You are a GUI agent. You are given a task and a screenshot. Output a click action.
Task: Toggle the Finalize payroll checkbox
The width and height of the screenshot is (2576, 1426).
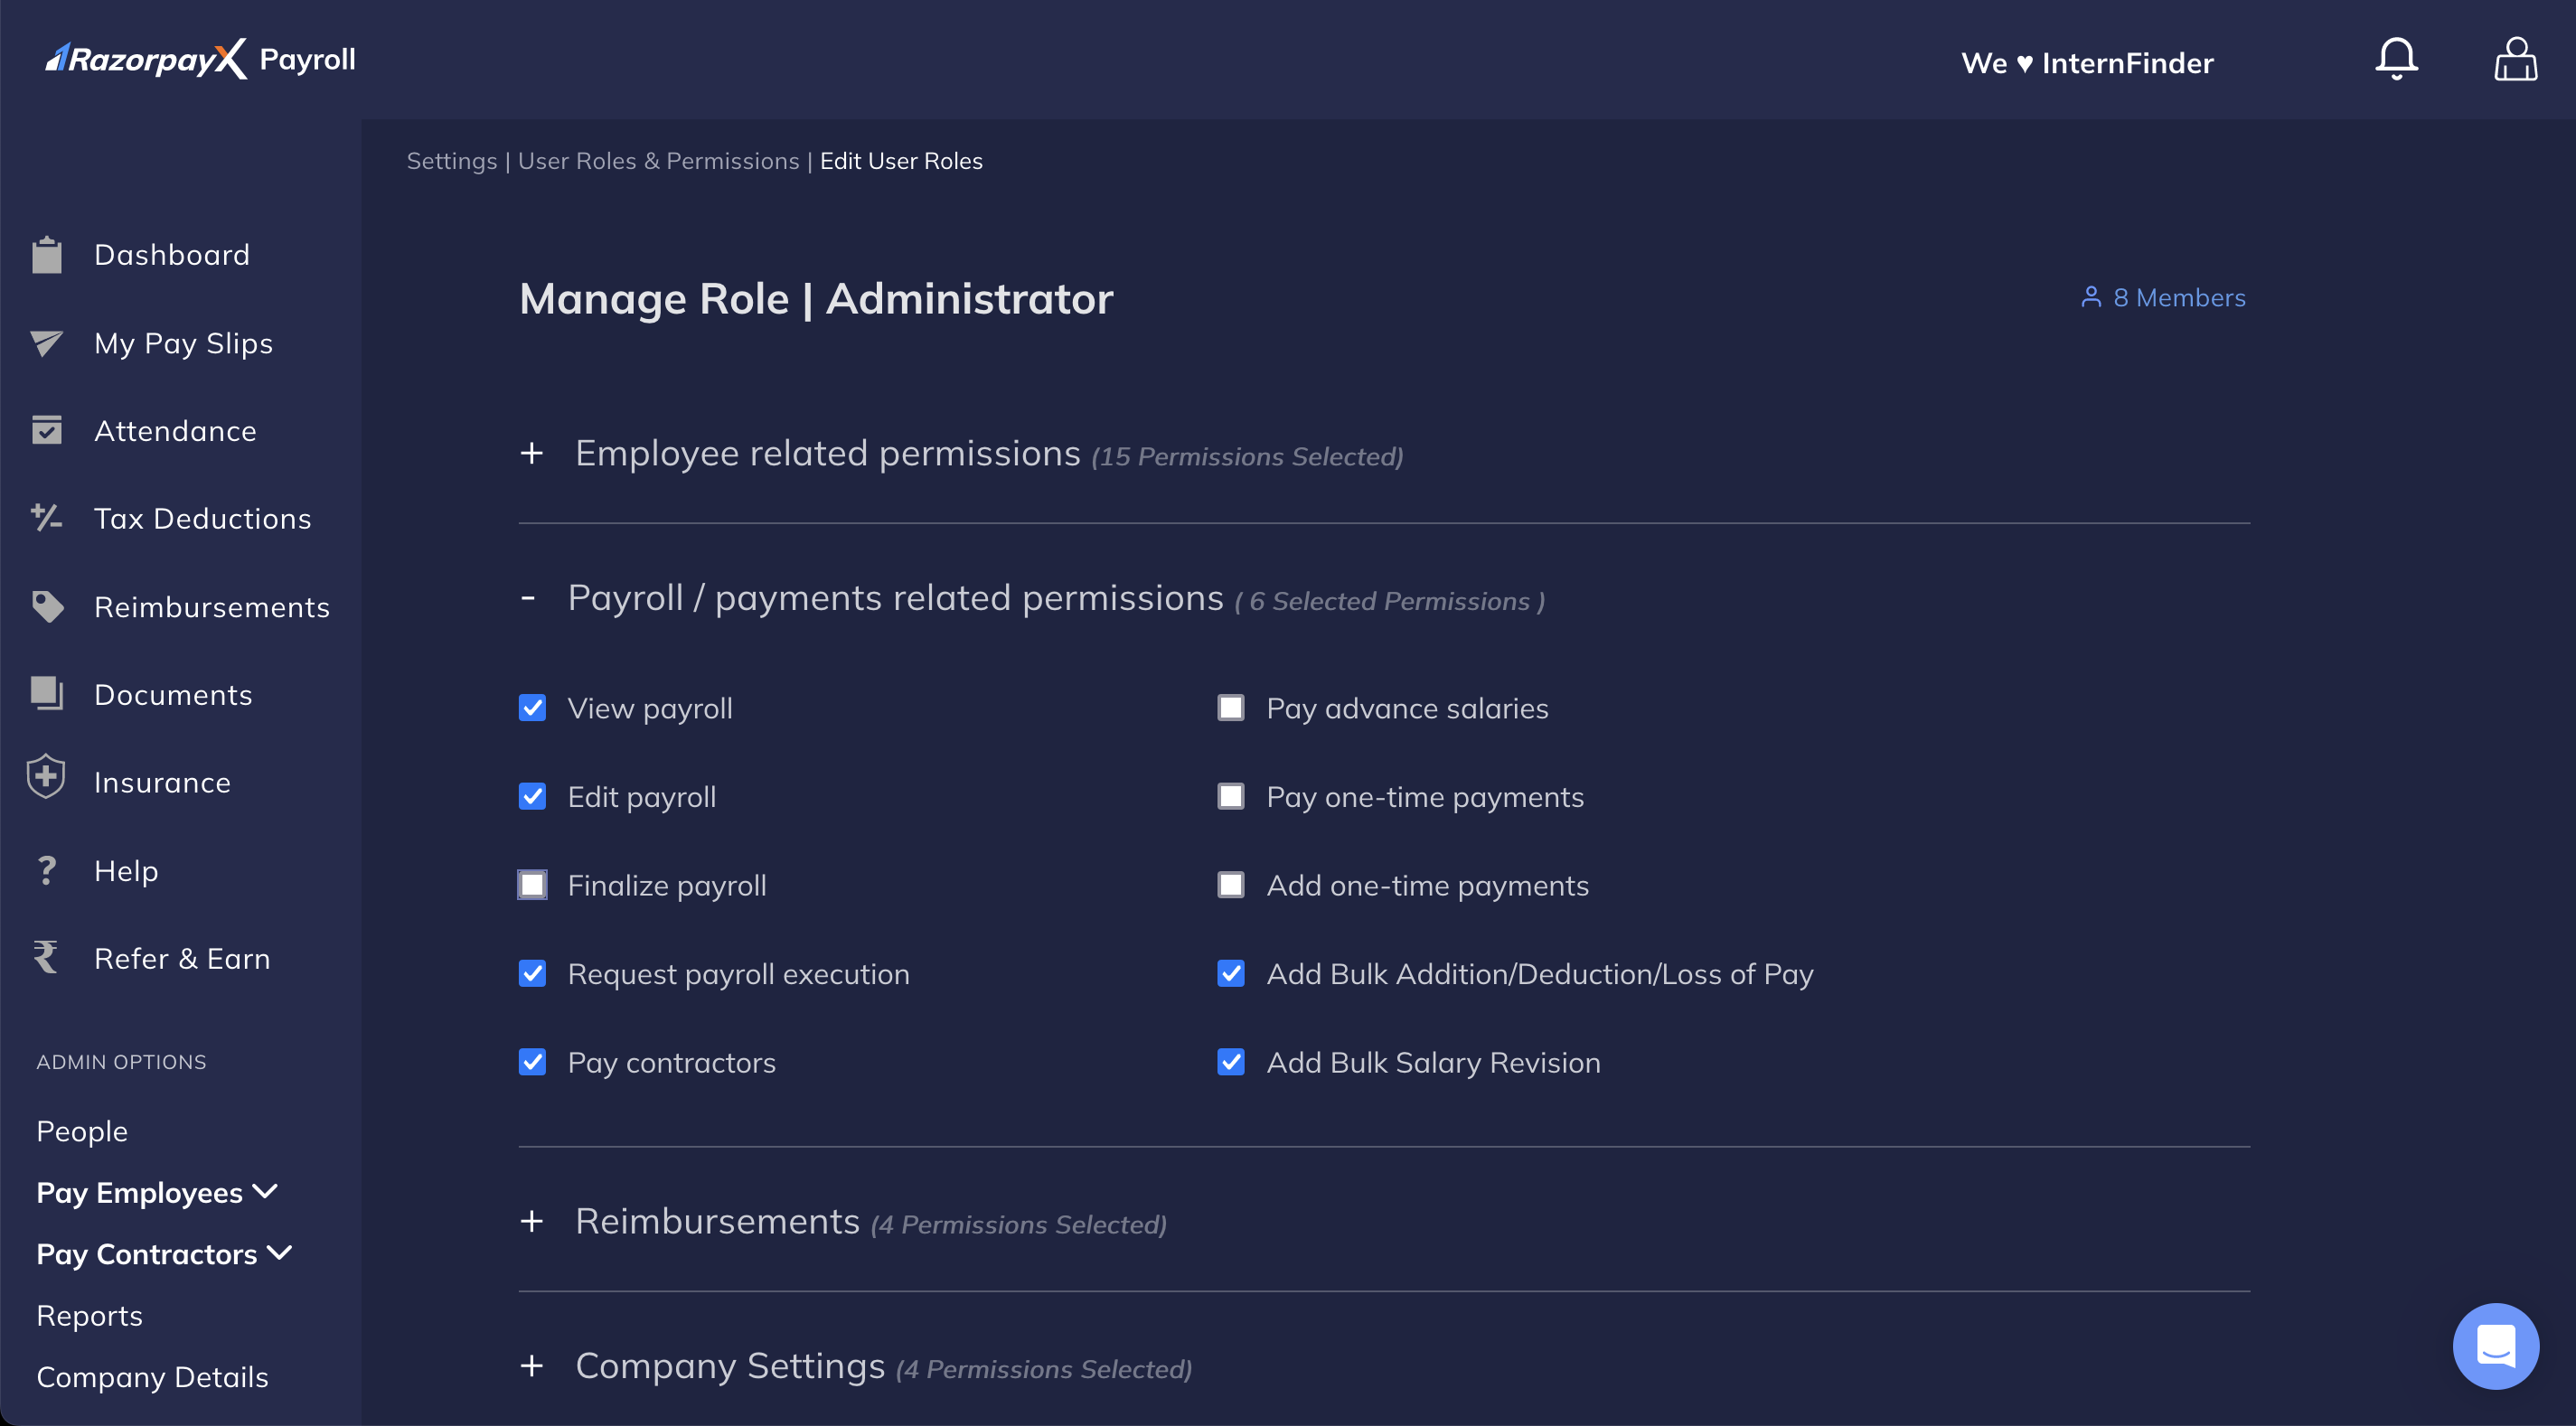534,885
